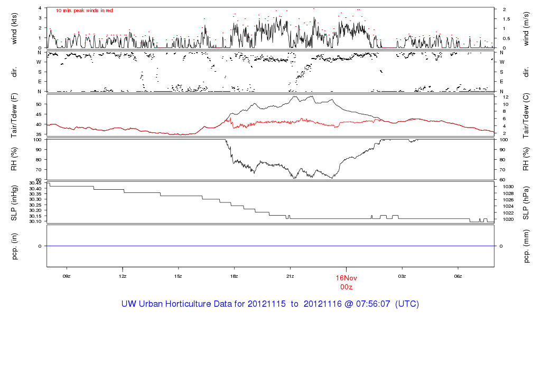This screenshot has height=369, width=541.
Task: Click the '12z' time axis label
Action: click(123, 276)
